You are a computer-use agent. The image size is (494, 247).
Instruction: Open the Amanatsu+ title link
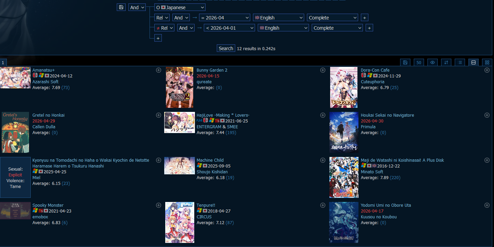coord(43,70)
